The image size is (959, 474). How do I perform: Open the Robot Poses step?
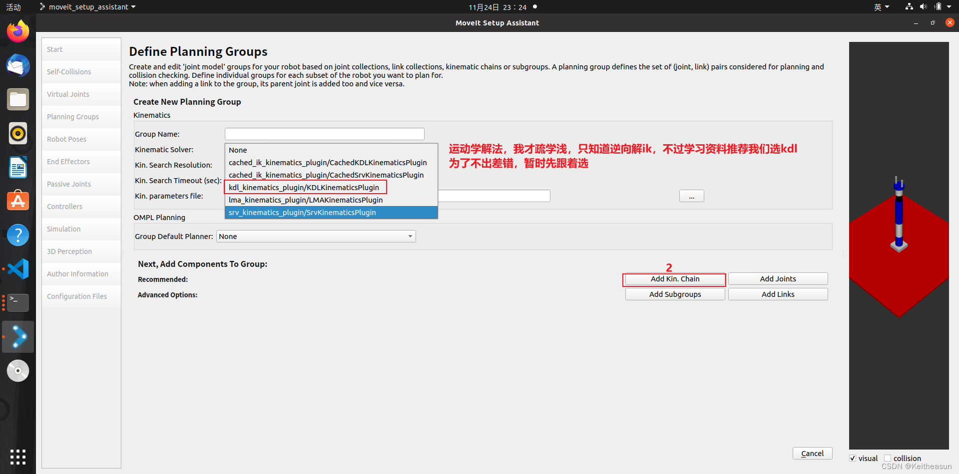81,139
